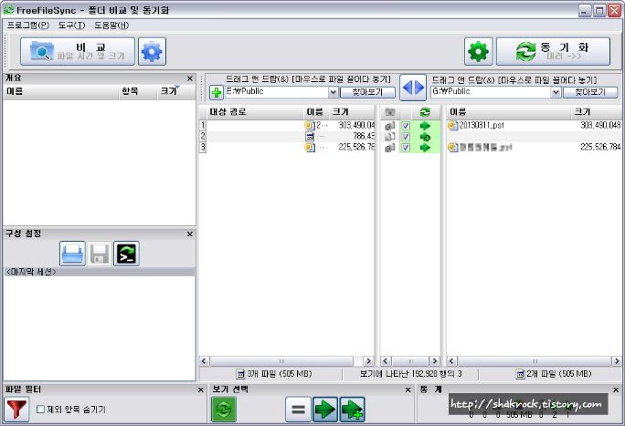The width and height of the screenshot is (625, 426).
Task: Close the 보기 선택 panel
Action: (408, 390)
